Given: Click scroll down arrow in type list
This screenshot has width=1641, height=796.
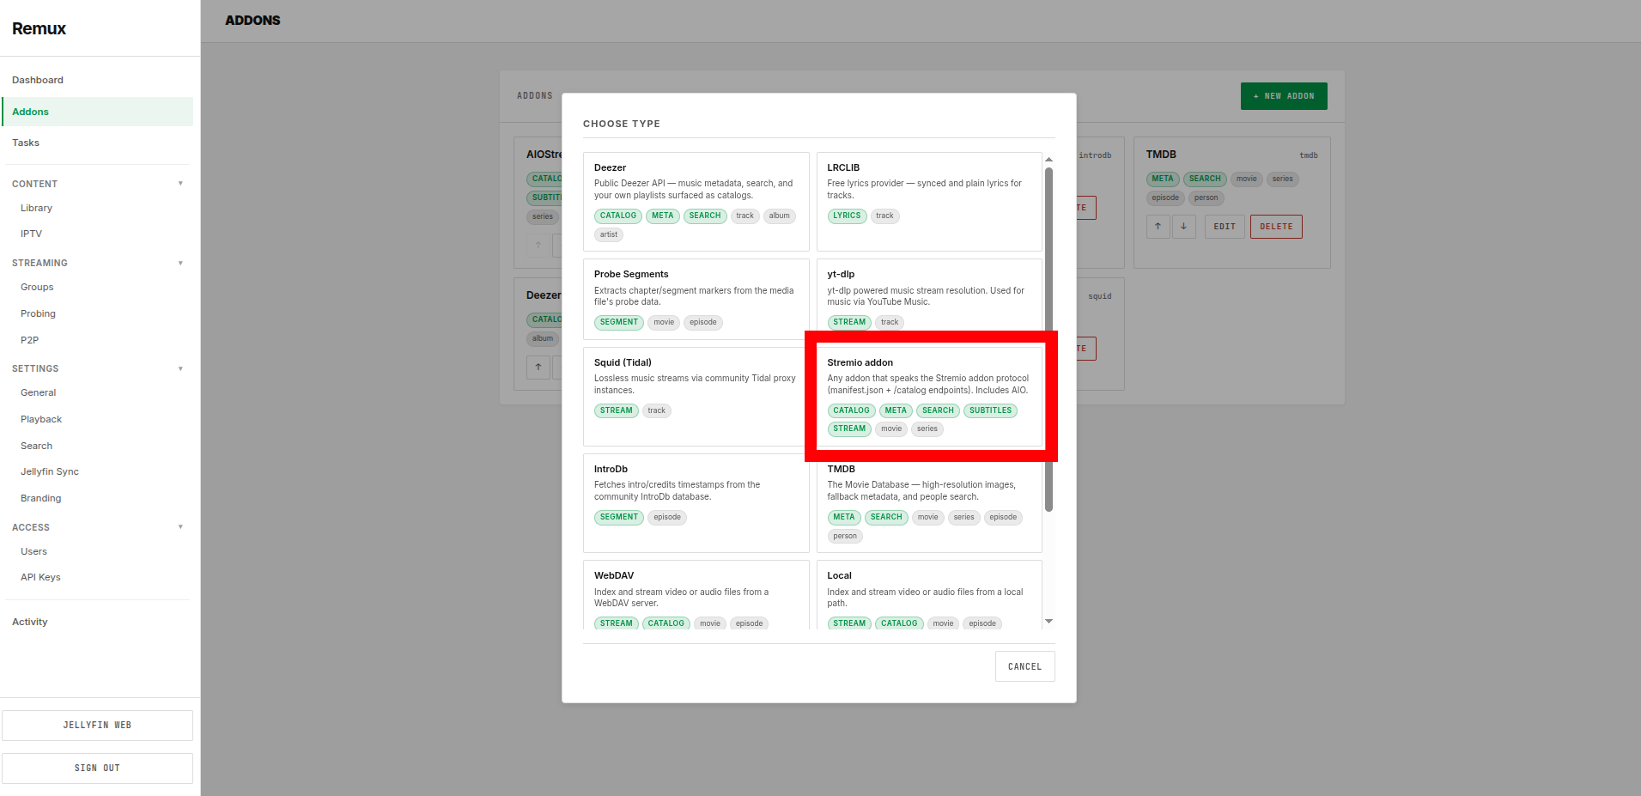Looking at the screenshot, I should coord(1048,621).
